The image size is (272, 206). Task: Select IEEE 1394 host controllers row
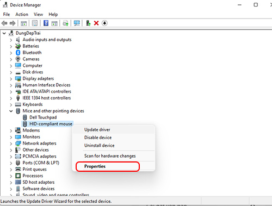click(x=47, y=98)
